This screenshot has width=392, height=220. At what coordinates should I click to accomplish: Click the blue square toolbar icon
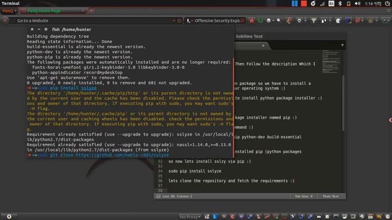(x=348, y=21)
